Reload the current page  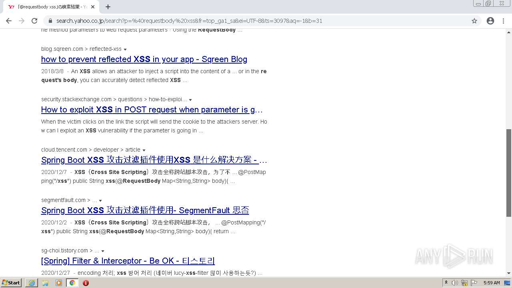point(34,21)
